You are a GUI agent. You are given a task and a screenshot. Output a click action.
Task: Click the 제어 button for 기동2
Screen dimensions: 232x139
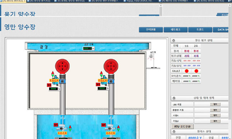coord(215,121)
